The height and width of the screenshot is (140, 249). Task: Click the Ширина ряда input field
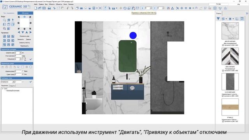tap(18, 71)
